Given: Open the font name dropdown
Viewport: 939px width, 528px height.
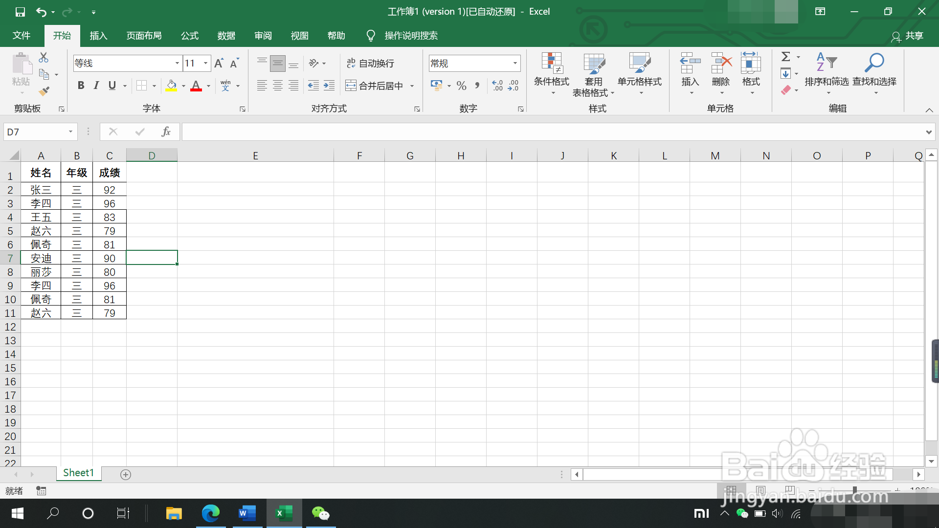Looking at the screenshot, I should tap(177, 63).
